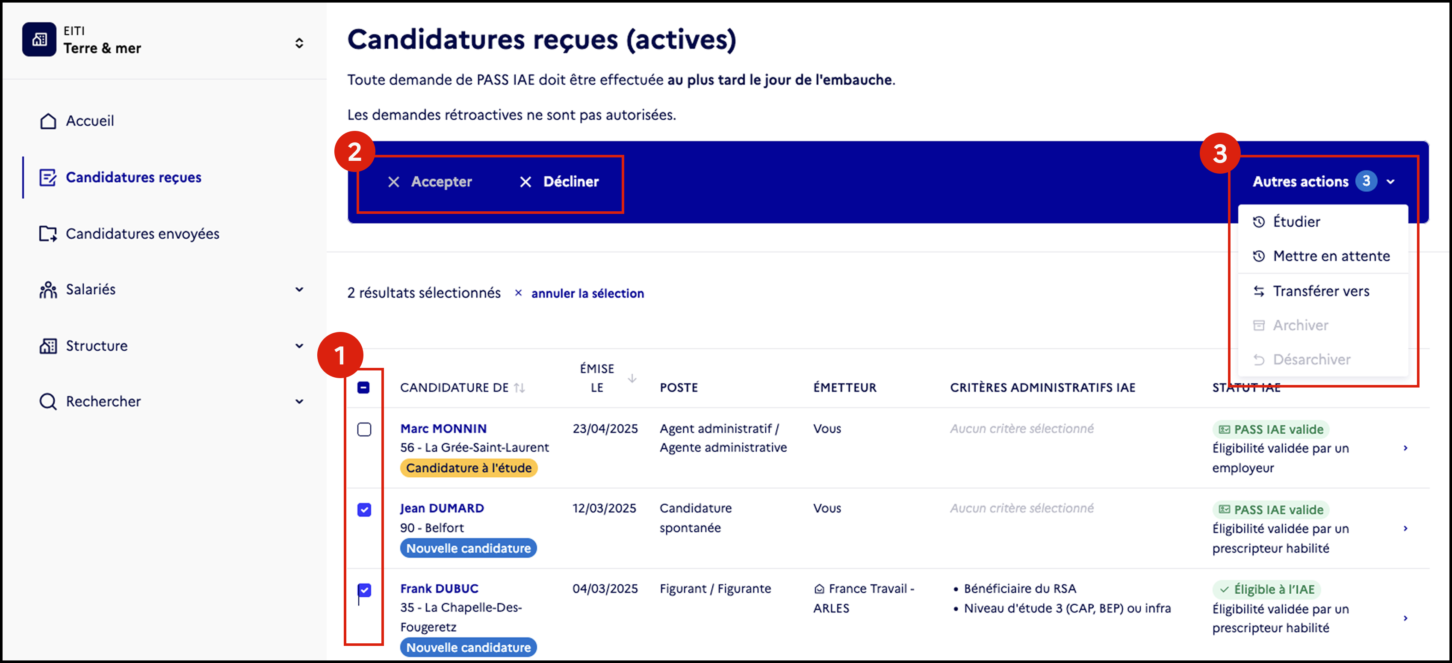Open Marc MONNIN candidate link
Viewport: 1452px width, 663px height.
[x=443, y=429]
